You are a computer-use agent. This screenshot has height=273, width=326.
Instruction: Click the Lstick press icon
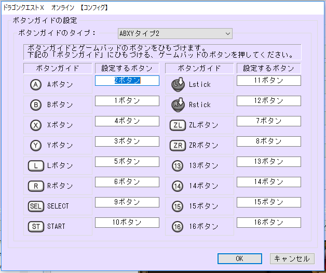tap(178, 85)
